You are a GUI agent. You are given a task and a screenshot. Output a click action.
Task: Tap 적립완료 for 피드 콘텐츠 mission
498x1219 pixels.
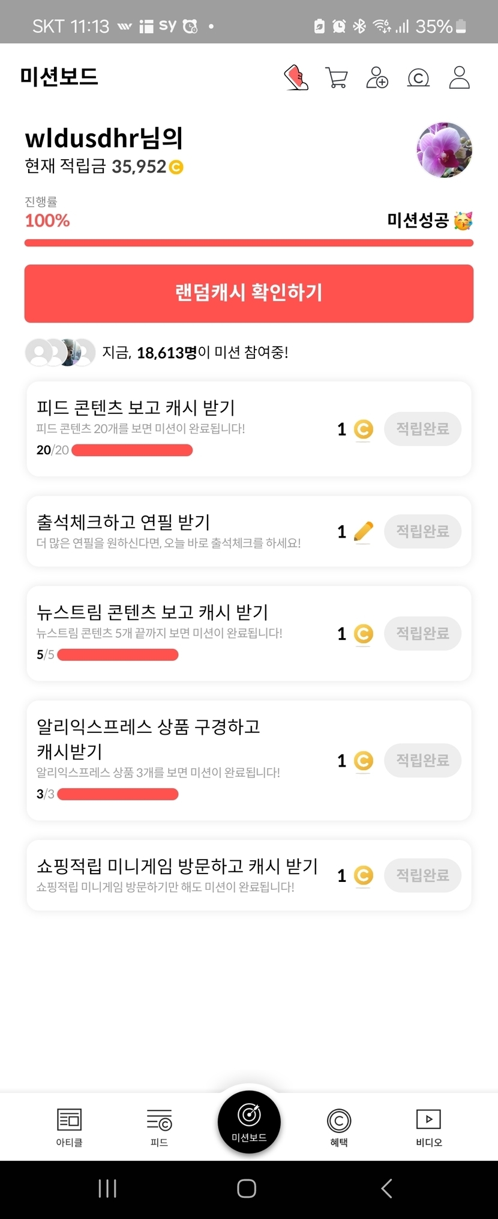click(x=422, y=429)
